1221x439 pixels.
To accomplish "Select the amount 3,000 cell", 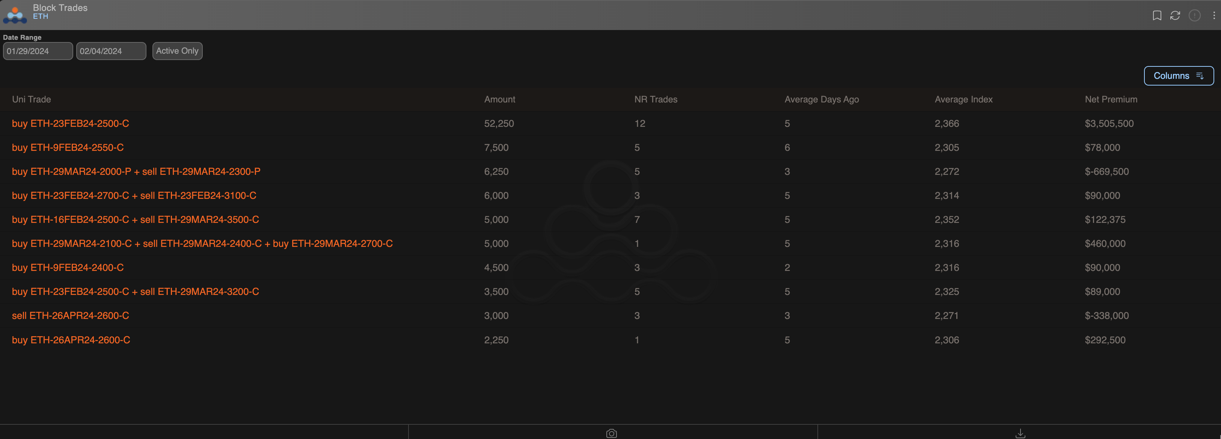I will tap(496, 316).
